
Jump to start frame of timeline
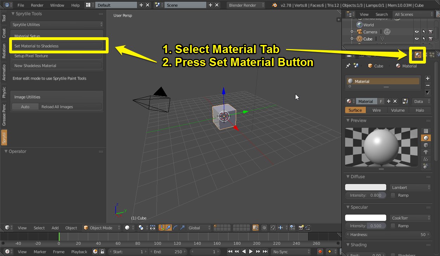pos(230,251)
